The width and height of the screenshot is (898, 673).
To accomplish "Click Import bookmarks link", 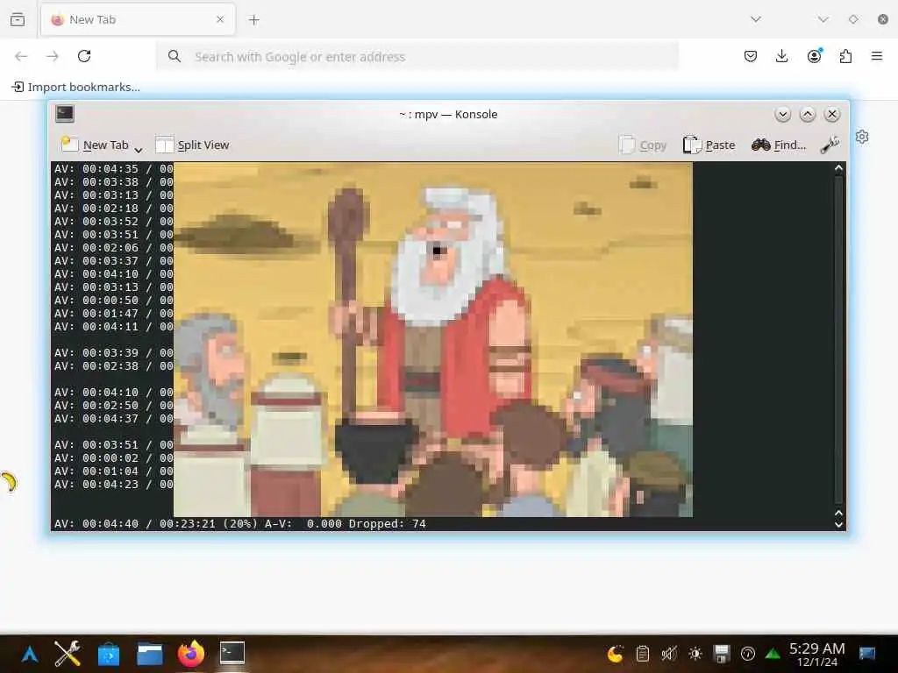I will tap(75, 87).
